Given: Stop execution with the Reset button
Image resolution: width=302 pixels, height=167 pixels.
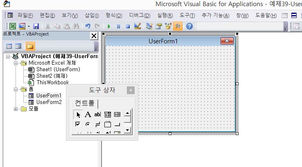Looking at the screenshot, I should point(128,26).
